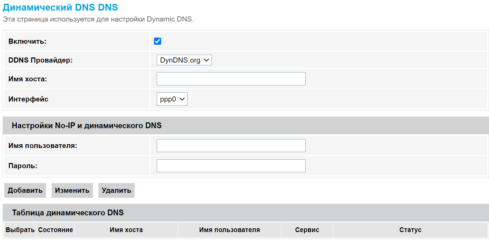The image size is (489, 242).
Task: Click the Изменить button
Action: click(72, 190)
